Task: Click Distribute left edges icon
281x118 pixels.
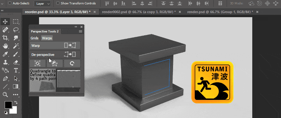Action: [190, 3]
